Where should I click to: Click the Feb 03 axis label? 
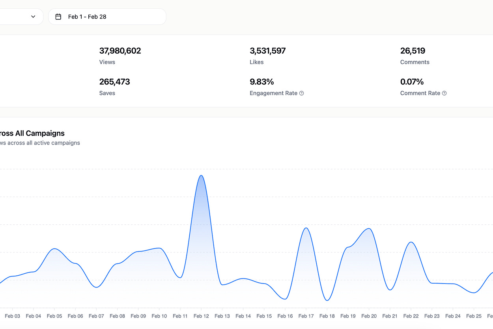[12, 316]
